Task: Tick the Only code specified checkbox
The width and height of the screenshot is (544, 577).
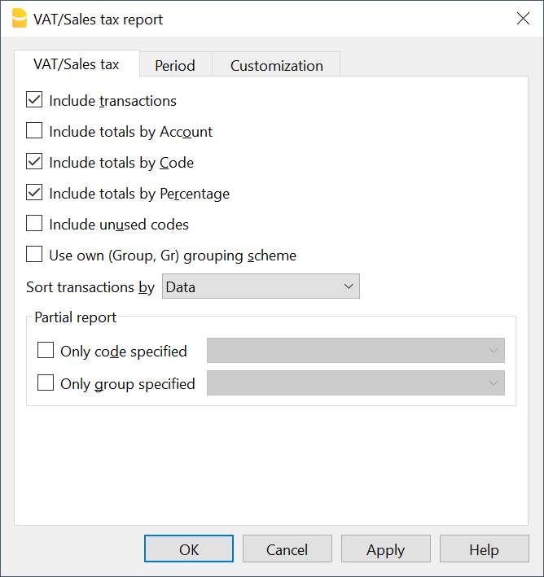Action: [x=46, y=351]
